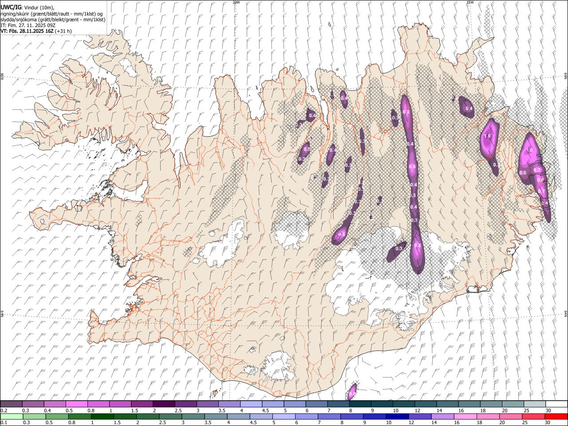This screenshot has width=568, height=426.
Task: Pick the deep navy bottom-row swatch at 10
Action: click(x=398, y=417)
